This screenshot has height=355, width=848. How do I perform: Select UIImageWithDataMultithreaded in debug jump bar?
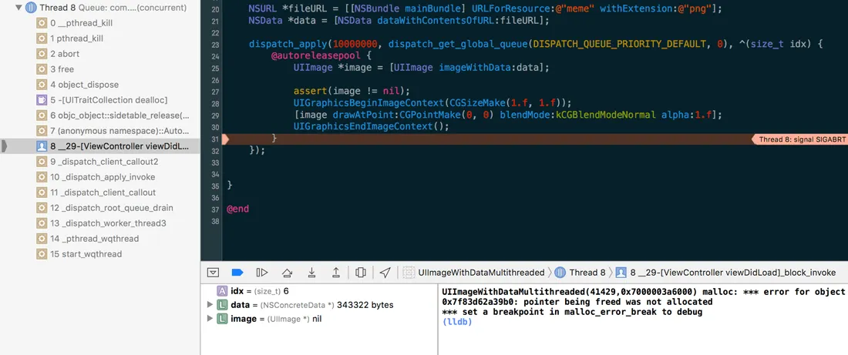pyautogui.click(x=474, y=273)
